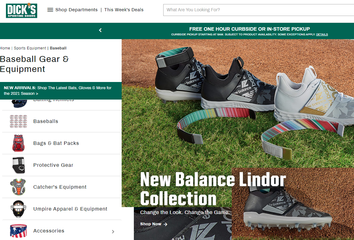Viewport: 354px width, 240px height.
Task: Open Sports Equipment breadcrumb link
Action: (x=30, y=48)
